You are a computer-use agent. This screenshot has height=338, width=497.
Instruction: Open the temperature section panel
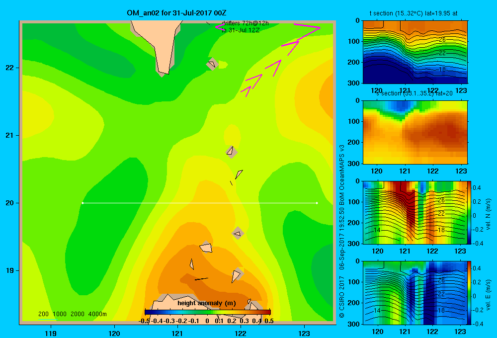point(415,52)
